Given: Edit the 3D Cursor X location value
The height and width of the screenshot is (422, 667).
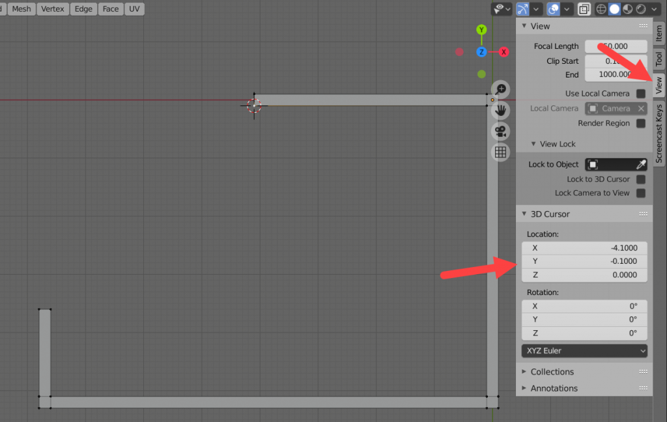Looking at the screenshot, I should 584,247.
